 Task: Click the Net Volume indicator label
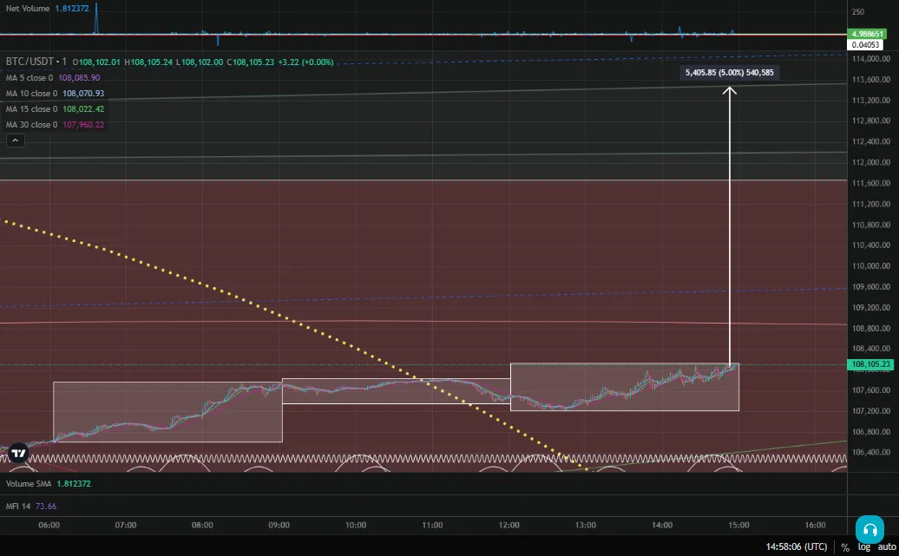pyautogui.click(x=28, y=9)
